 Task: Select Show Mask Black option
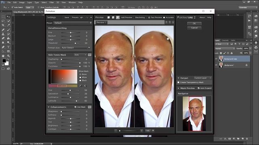[x=80, y=81]
